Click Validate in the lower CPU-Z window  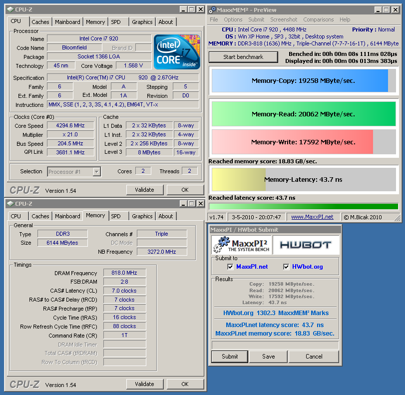tap(145, 384)
